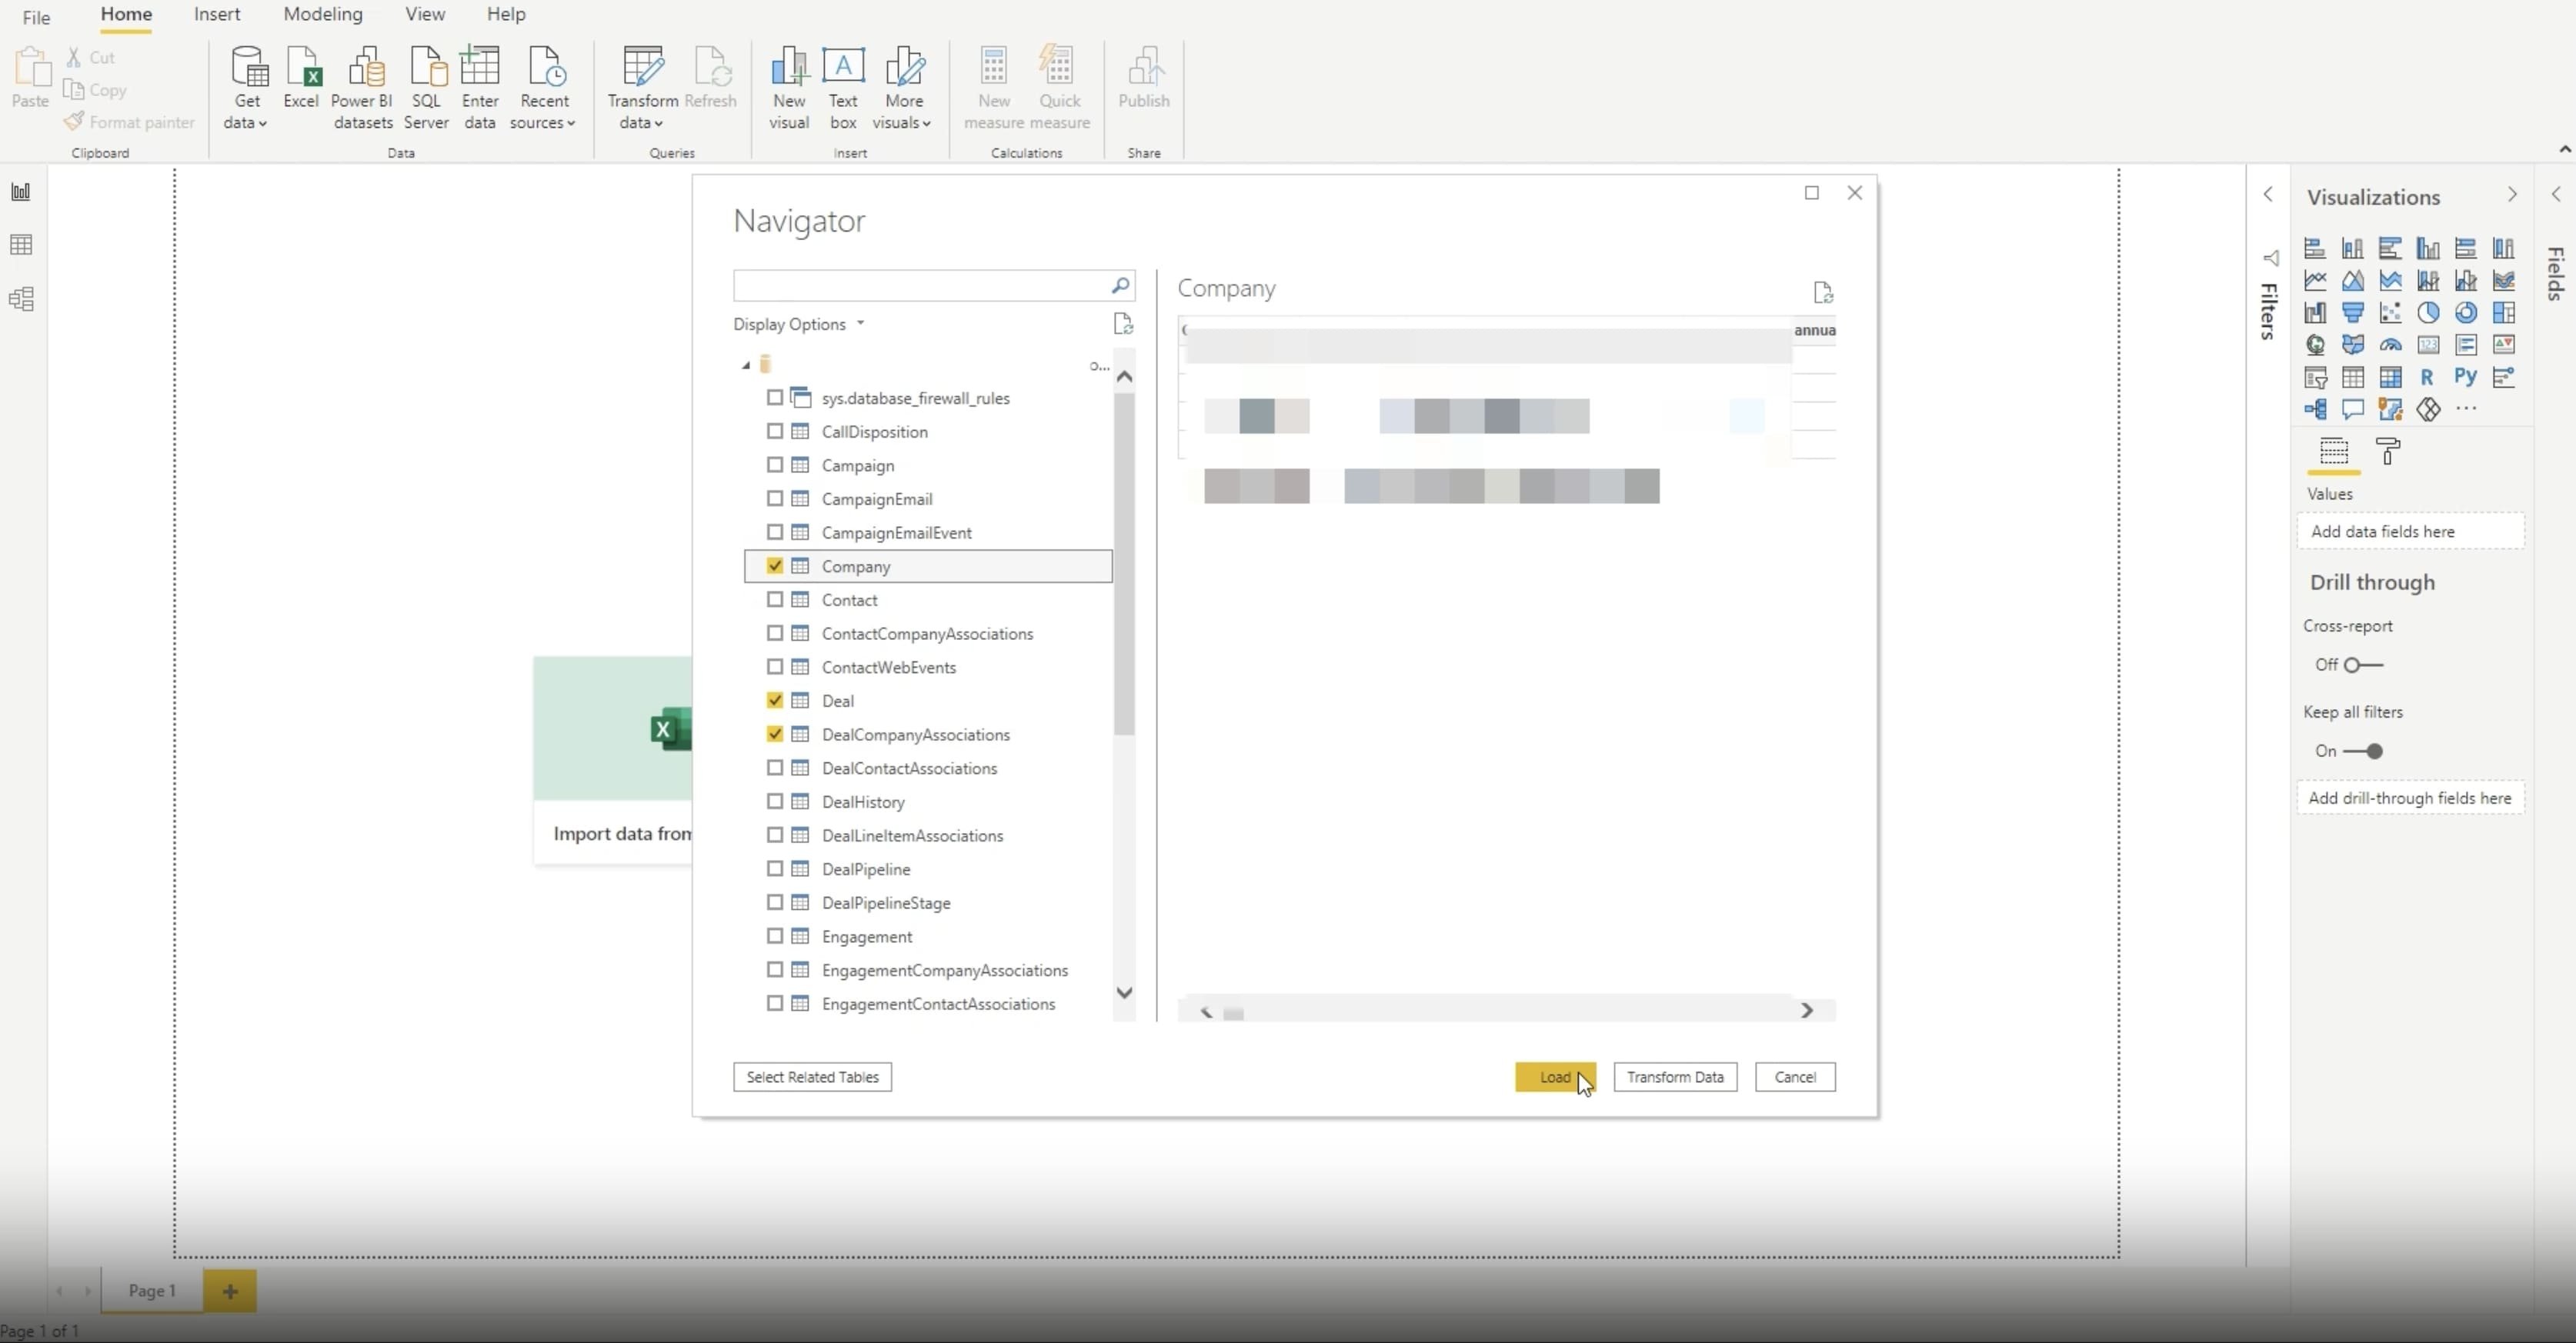Collapse the database tree node
This screenshot has width=2576, height=1343.
click(x=745, y=365)
